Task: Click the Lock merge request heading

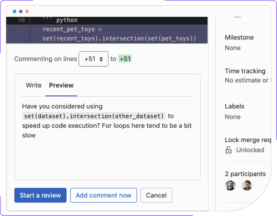Action: [x=248, y=140]
